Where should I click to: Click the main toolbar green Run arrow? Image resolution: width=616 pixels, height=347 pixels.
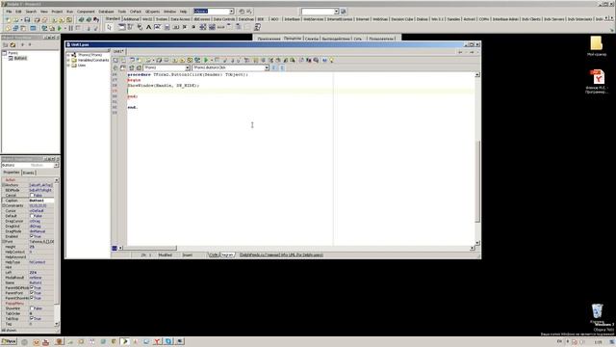click(60, 28)
